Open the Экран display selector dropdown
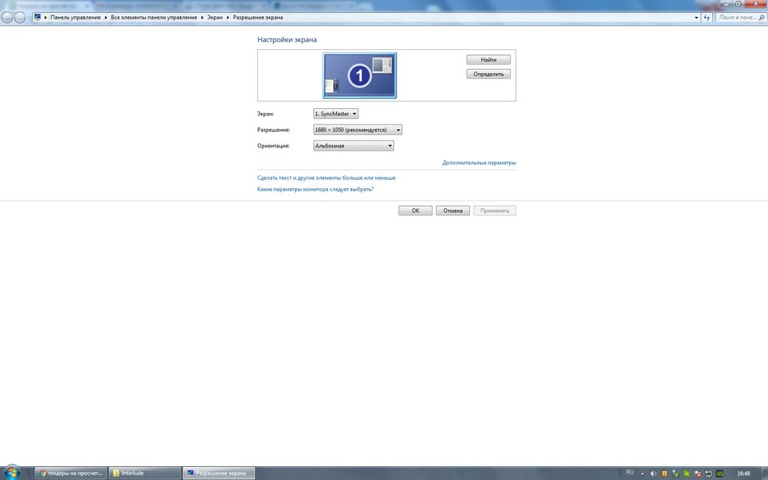This screenshot has width=768, height=480. pos(336,114)
